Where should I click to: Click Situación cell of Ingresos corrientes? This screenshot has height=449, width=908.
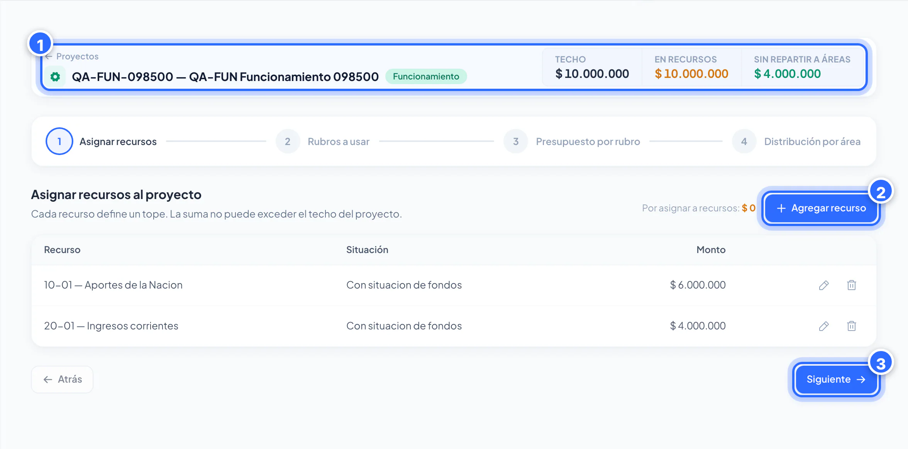click(x=404, y=326)
